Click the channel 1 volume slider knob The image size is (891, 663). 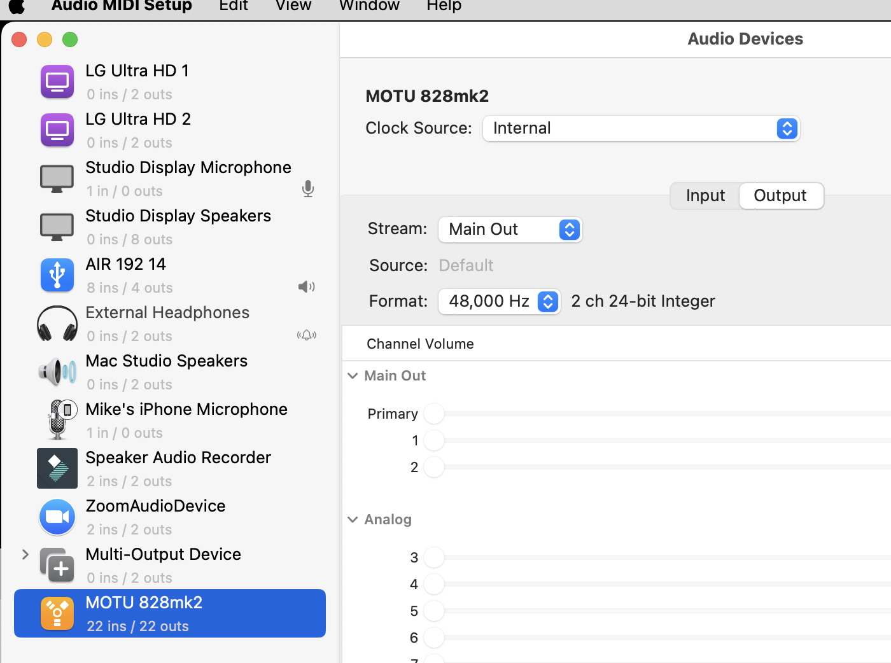(434, 440)
